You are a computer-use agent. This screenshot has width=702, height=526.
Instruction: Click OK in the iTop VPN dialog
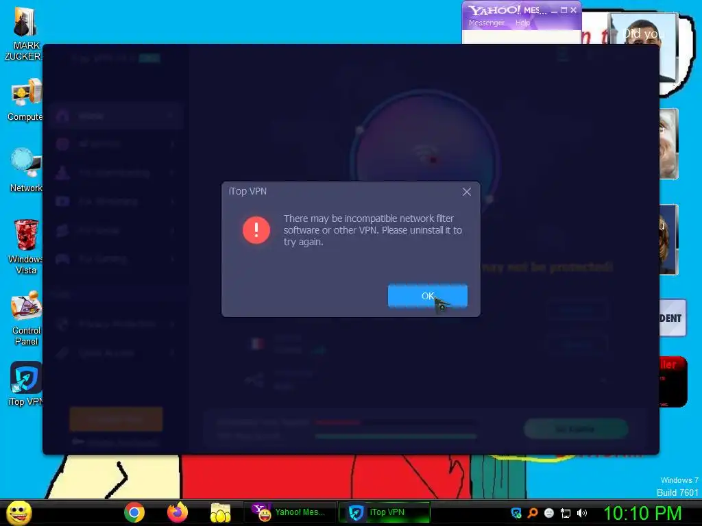428,296
